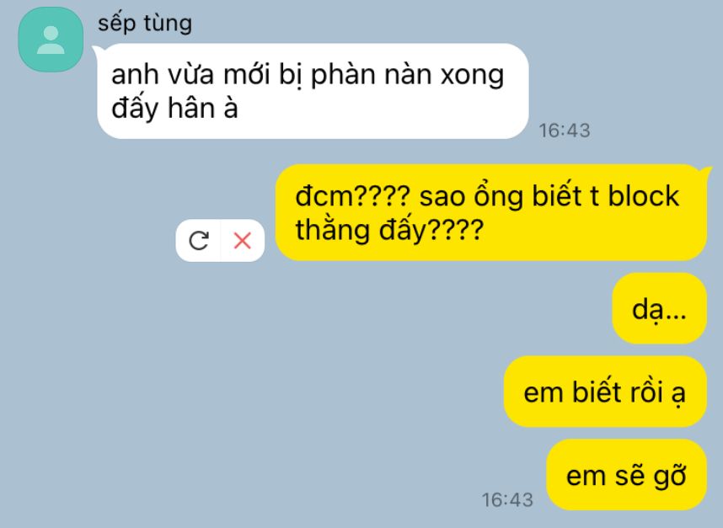Tap the "dạ..." message bubble
The width and height of the screenshot is (723, 528).
click(659, 308)
